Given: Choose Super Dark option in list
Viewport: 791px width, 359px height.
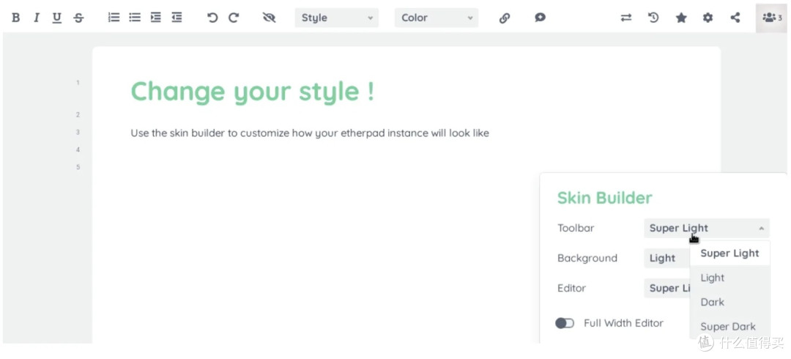Looking at the screenshot, I should [x=728, y=327].
